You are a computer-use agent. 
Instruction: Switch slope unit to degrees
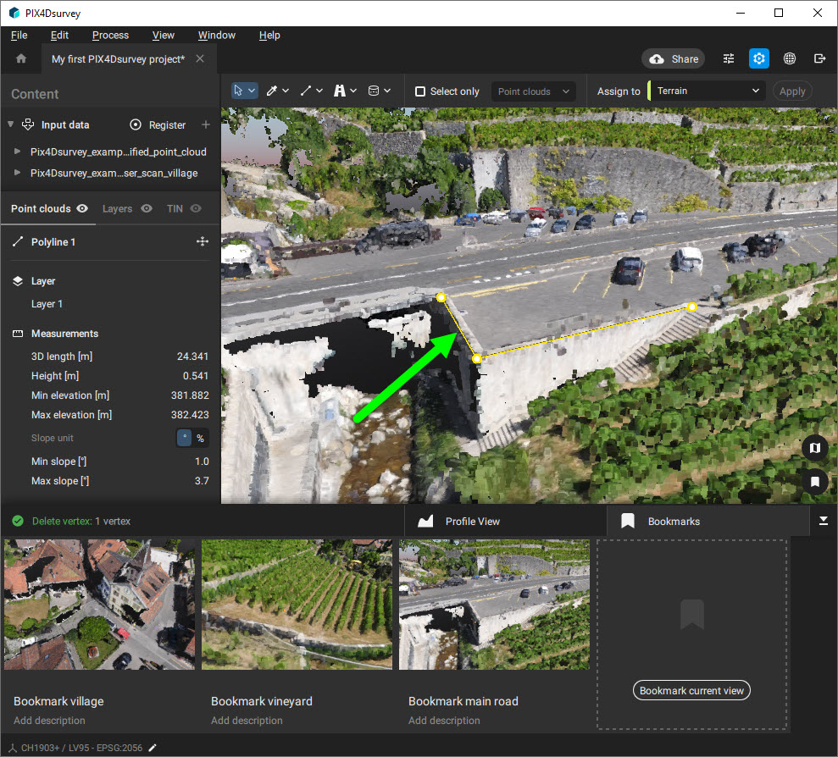(x=184, y=438)
